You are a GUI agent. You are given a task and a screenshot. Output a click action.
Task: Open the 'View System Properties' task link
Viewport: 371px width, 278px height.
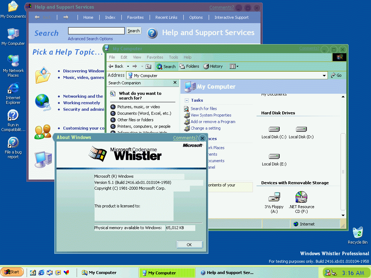click(211, 115)
